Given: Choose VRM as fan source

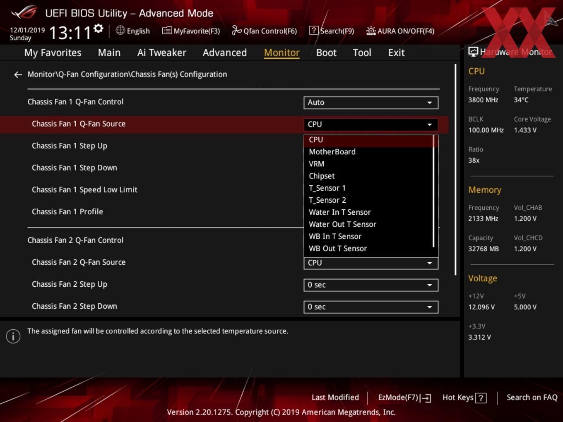Looking at the screenshot, I should tap(368, 164).
